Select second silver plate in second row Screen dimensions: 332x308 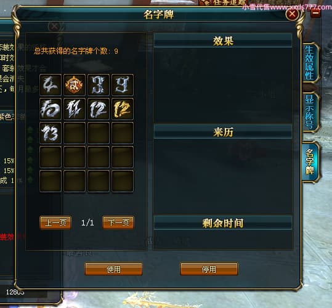pos(75,109)
